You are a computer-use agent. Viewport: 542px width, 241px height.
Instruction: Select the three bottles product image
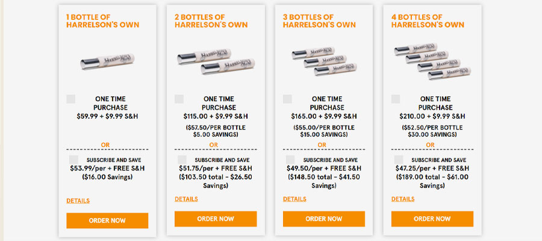click(324, 61)
